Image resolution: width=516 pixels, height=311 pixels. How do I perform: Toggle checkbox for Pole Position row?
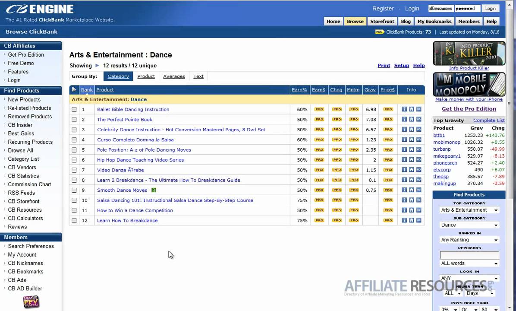[74, 150]
